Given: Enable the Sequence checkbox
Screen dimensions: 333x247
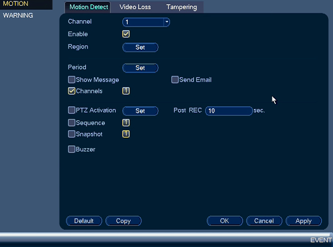Looking at the screenshot, I should 72,123.
